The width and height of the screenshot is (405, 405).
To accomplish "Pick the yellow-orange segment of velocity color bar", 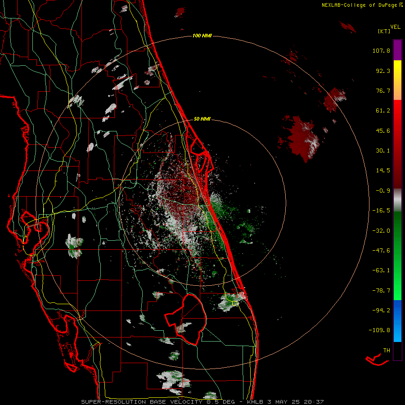I will point(397,80).
